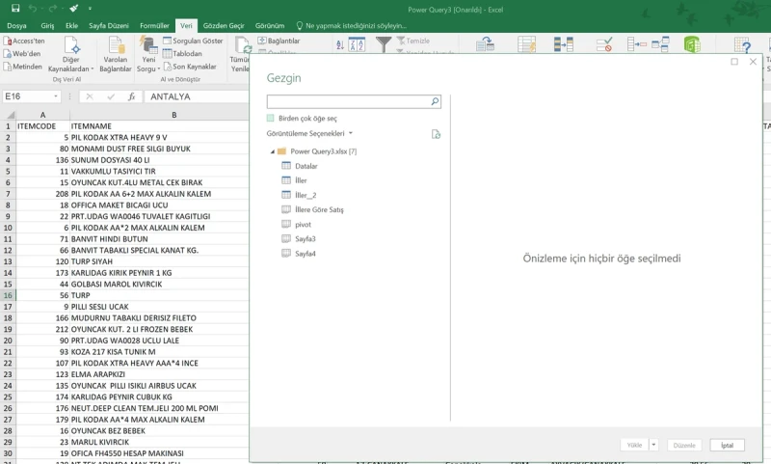This screenshot has width=771, height=464.
Task: Select the Sayfa3 sheet
Action: coord(299,238)
